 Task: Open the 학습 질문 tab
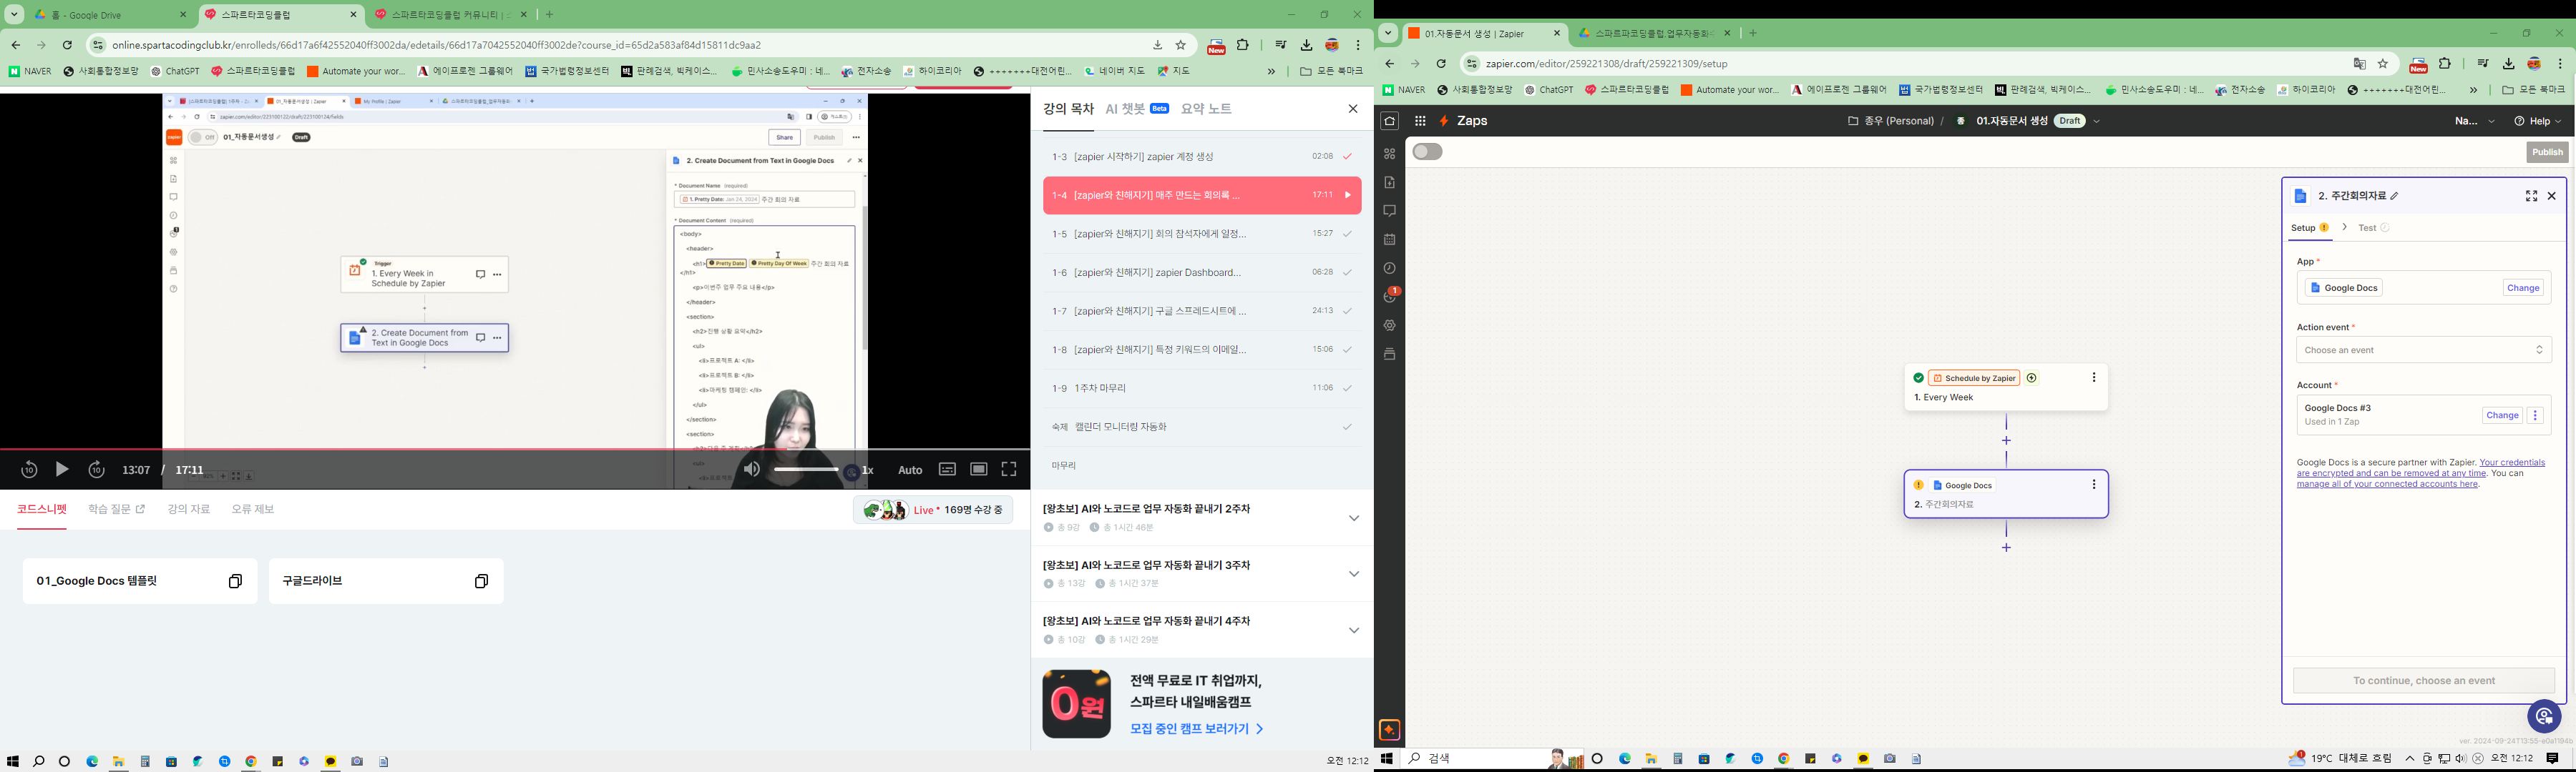click(x=116, y=510)
